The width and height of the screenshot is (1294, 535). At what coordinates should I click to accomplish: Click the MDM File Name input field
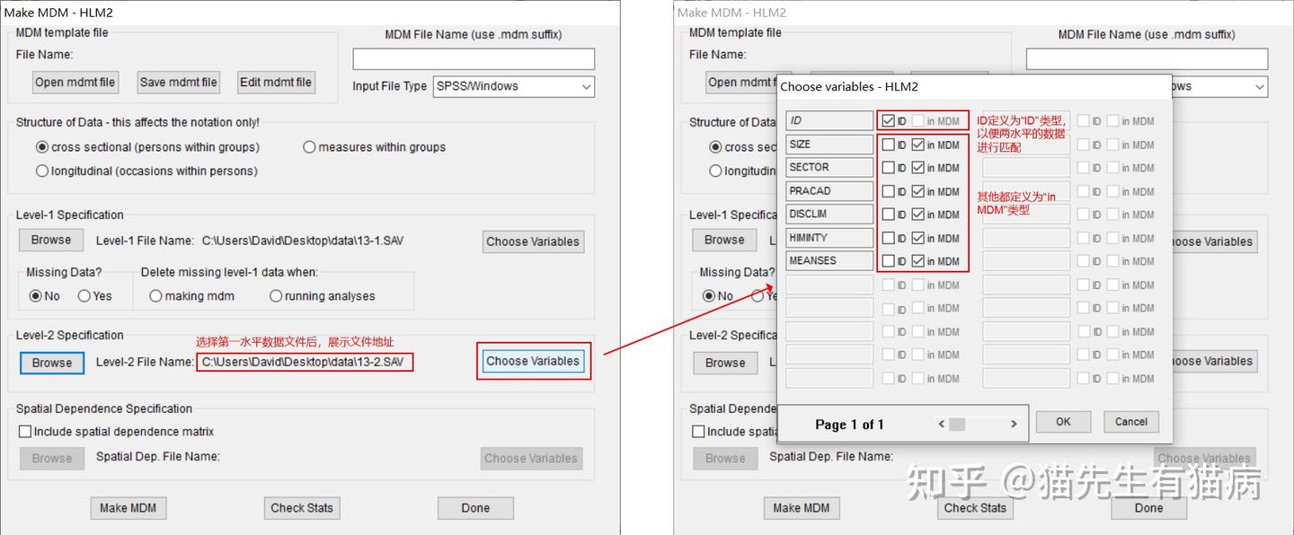[x=473, y=58]
